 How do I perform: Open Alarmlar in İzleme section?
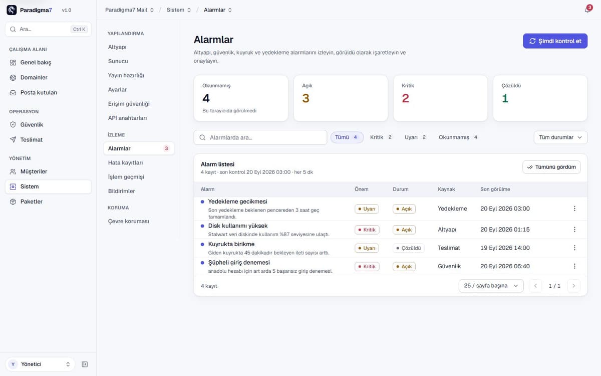(139, 148)
